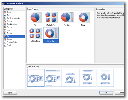This screenshot has height=100, width=128.
Task: Click the Help button
Action: [10, 93]
